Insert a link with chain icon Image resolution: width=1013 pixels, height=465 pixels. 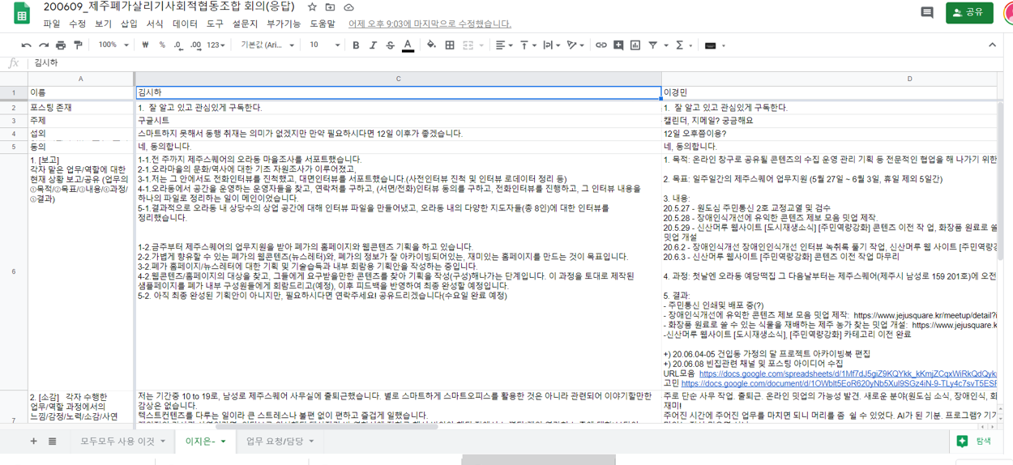pos(601,45)
